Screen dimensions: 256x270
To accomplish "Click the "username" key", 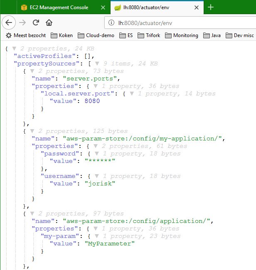I will tap(60, 176).
